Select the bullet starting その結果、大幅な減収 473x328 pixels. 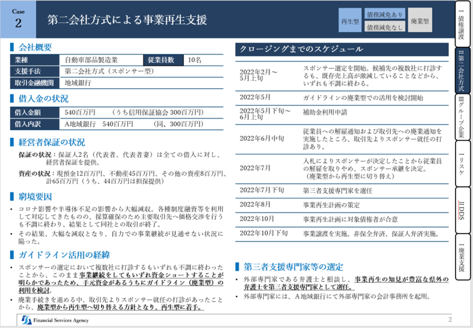[120, 237]
